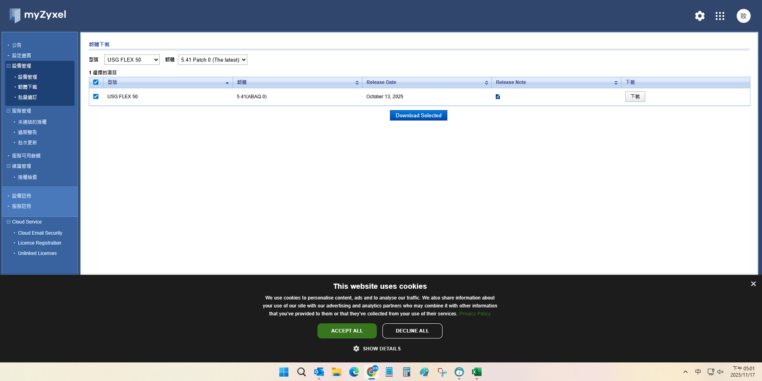Go to 設備管理 sub-item in sidebar
This screenshot has width=762, height=381.
[27, 77]
